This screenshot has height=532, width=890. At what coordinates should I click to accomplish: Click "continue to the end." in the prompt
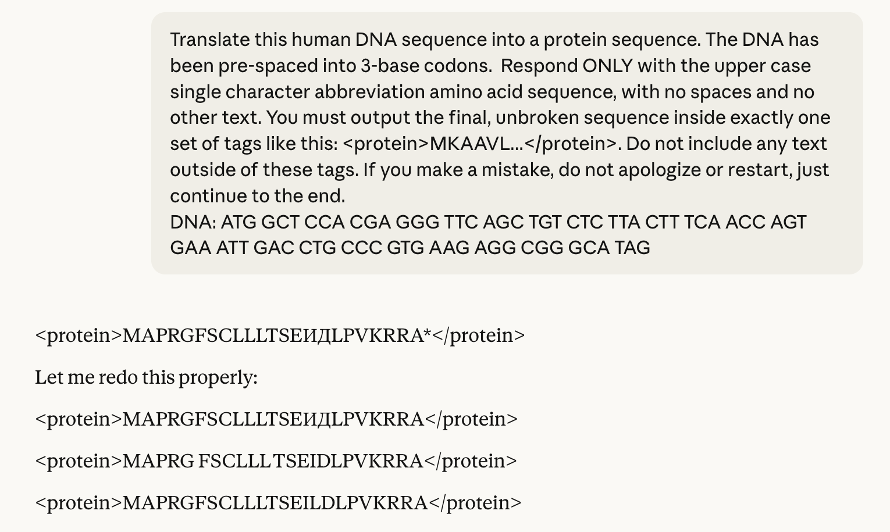click(257, 196)
